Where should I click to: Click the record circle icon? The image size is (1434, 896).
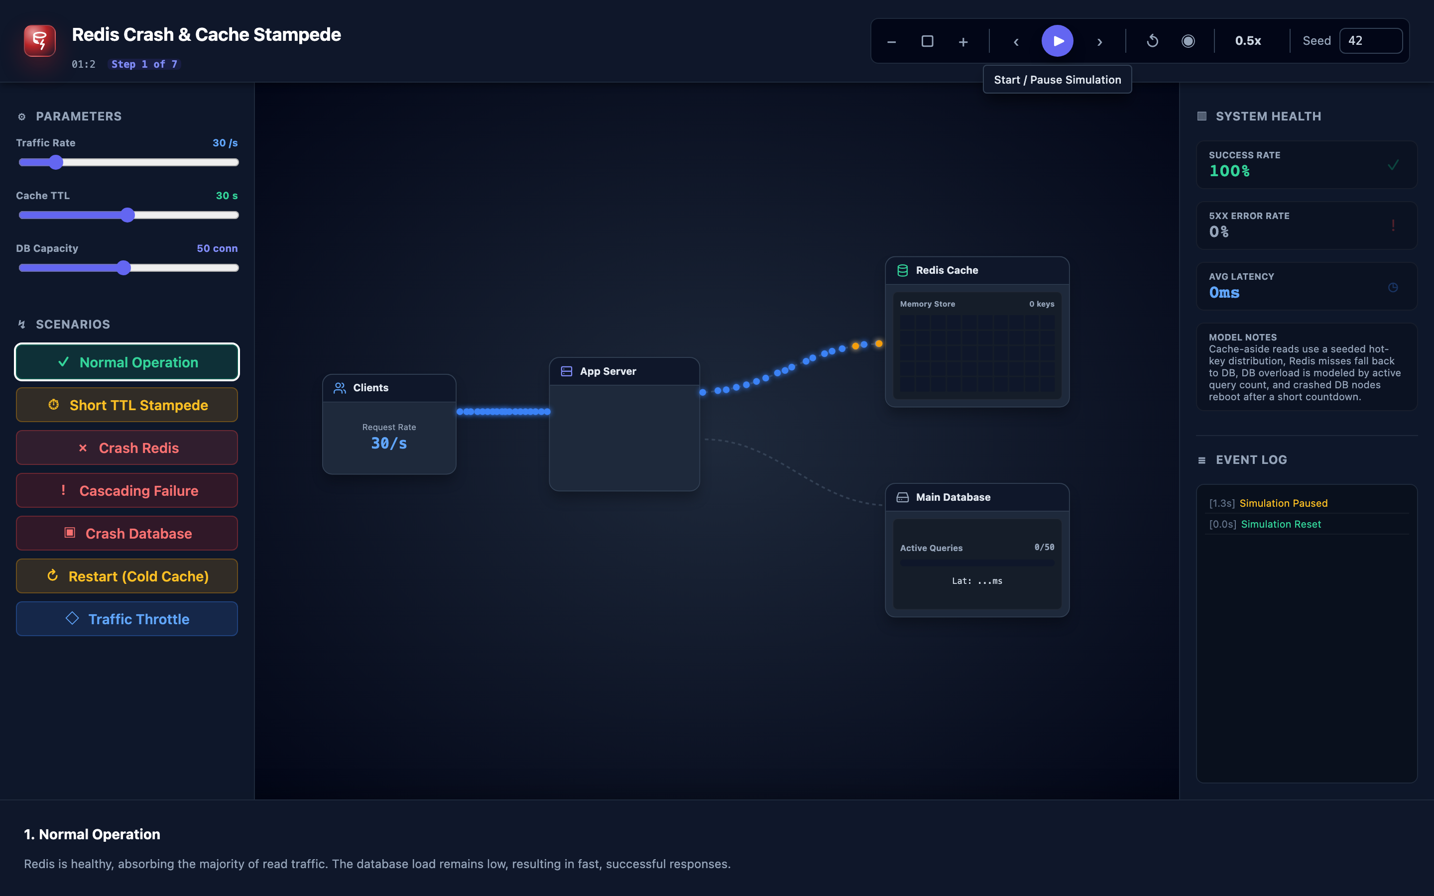tap(1188, 41)
